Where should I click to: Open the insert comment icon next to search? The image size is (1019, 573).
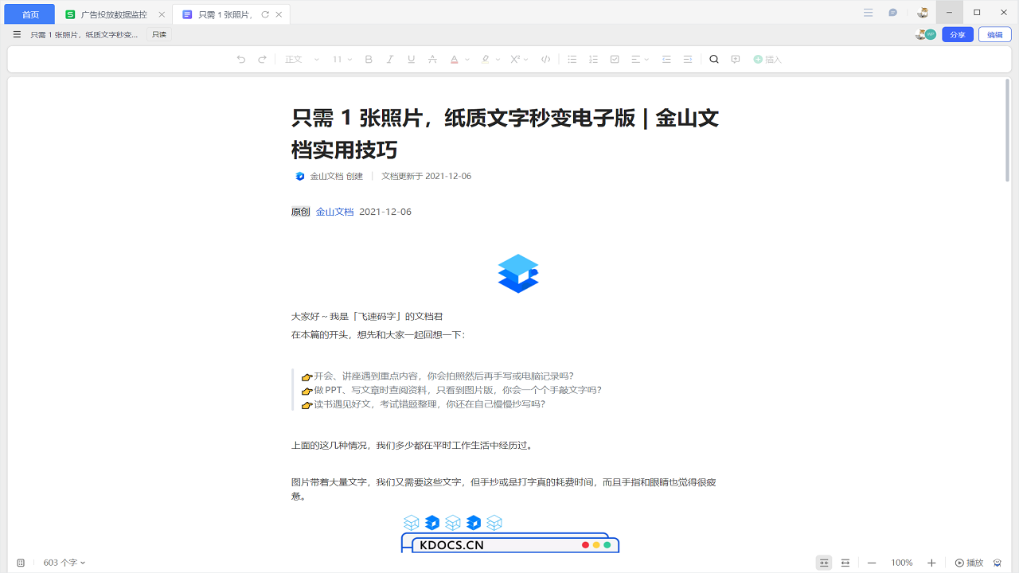735,59
